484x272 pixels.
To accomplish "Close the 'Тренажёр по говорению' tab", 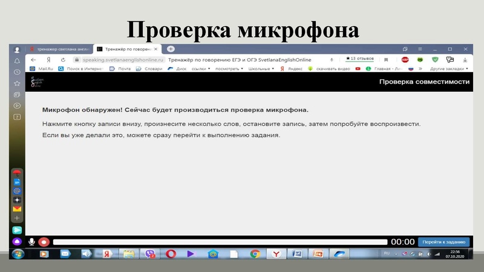I will tap(156, 49).
